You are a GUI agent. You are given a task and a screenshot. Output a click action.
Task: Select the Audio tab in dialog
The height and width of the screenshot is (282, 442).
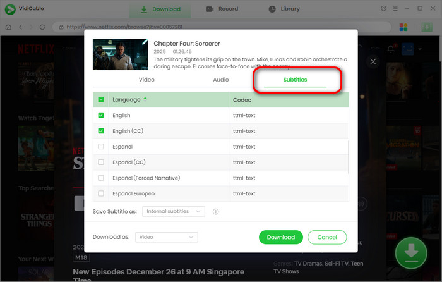[221, 80]
